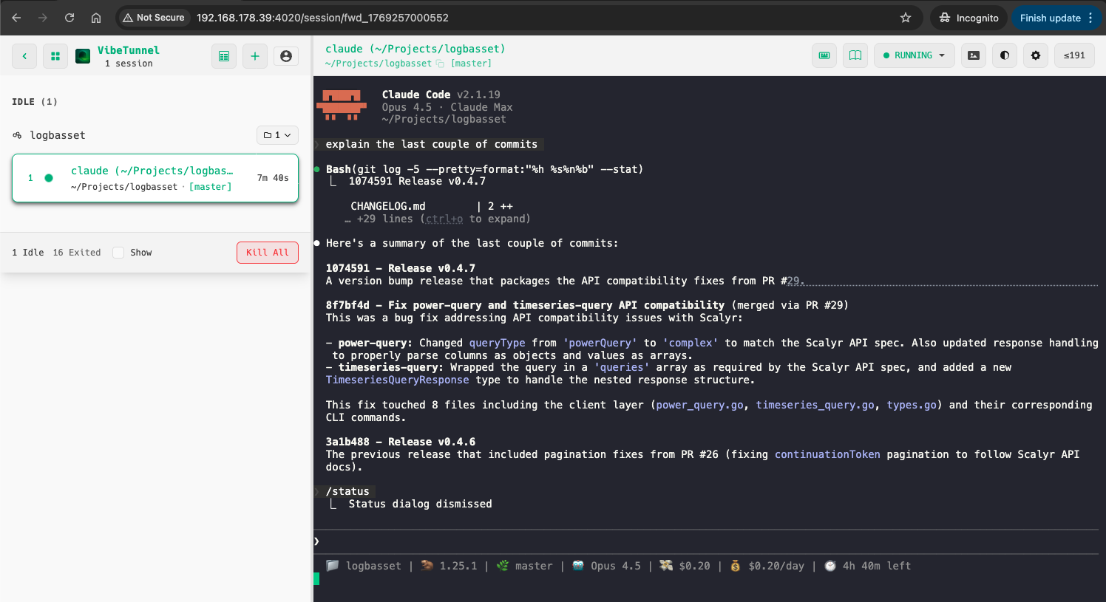The image size is (1106, 602).
Task: Open the user profile icon
Action: (x=286, y=56)
